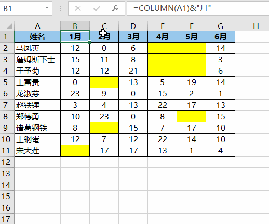This screenshot has height=224, width=269.
Task: Click the 5月 header cell
Action: point(191,37)
